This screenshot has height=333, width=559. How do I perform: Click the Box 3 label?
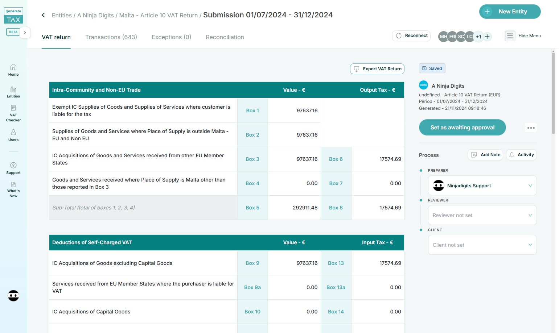pyautogui.click(x=252, y=159)
